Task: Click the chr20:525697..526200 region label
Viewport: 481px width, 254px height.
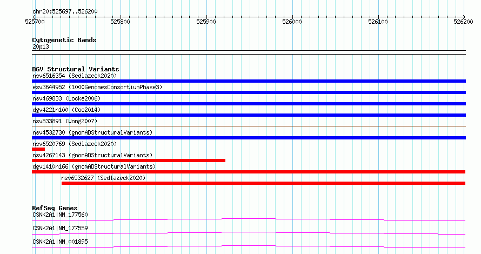Action: [65, 12]
